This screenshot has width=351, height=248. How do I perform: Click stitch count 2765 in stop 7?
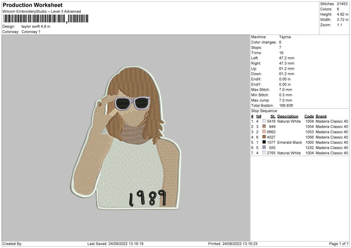[x=271, y=153]
